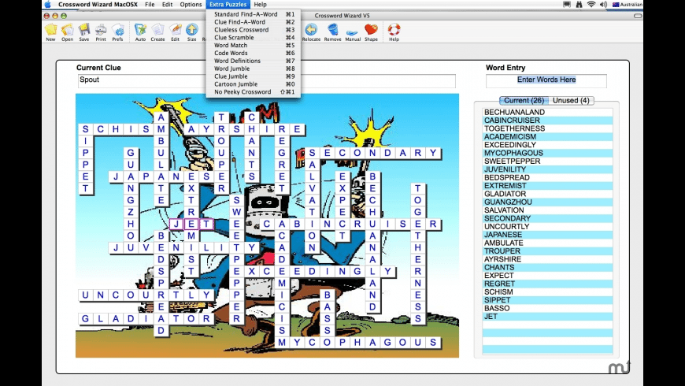Select SWEETPEPPER in the word list
Image resolution: width=685 pixels, height=386 pixels.
tap(548, 161)
